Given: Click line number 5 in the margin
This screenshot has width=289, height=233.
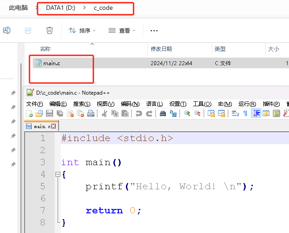Looking at the screenshot, I should [42, 187].
